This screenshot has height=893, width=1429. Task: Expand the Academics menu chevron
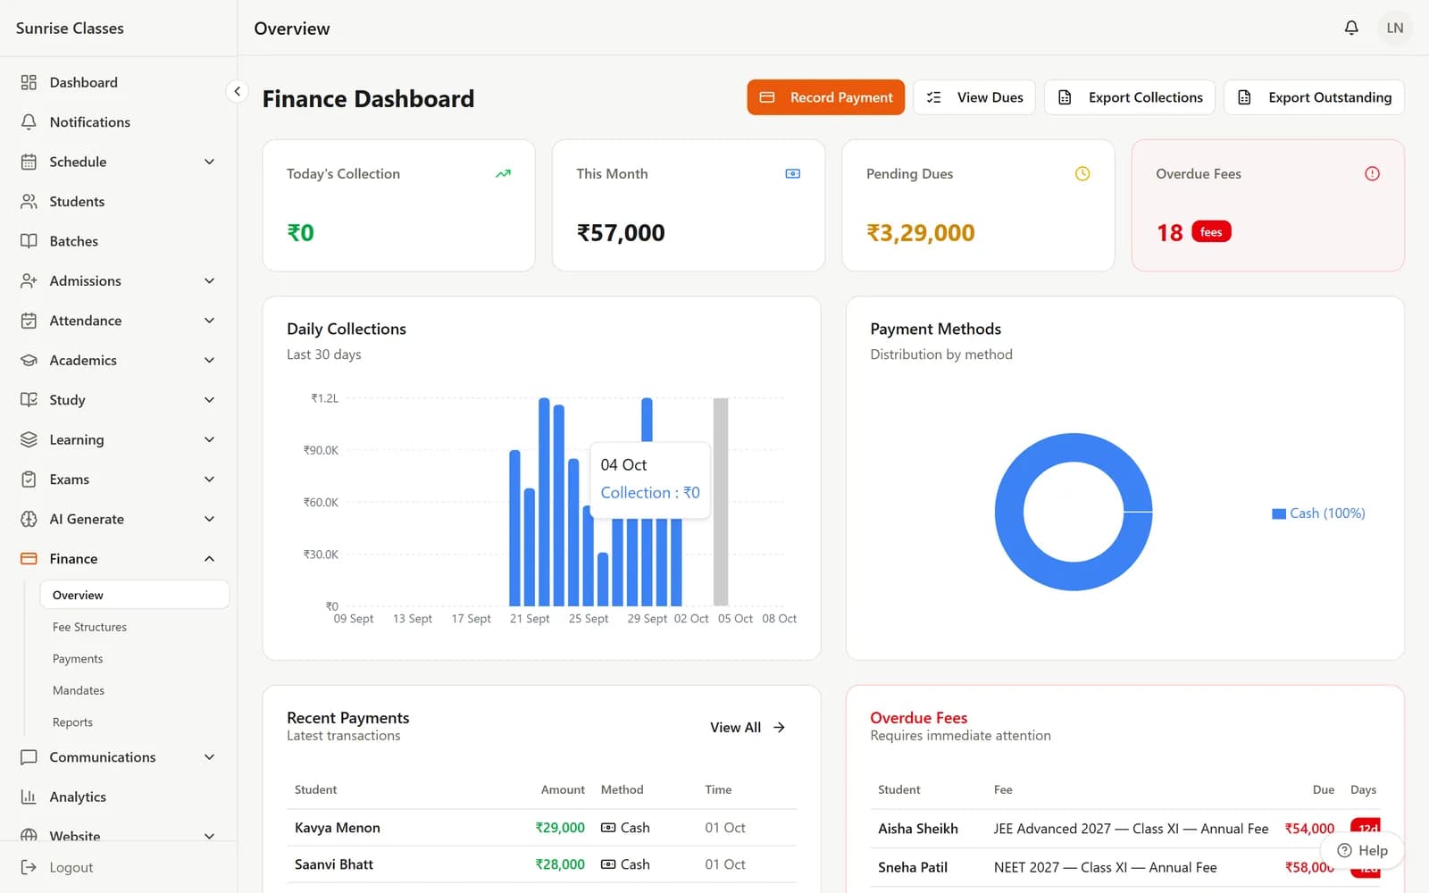tap(209, 361)
